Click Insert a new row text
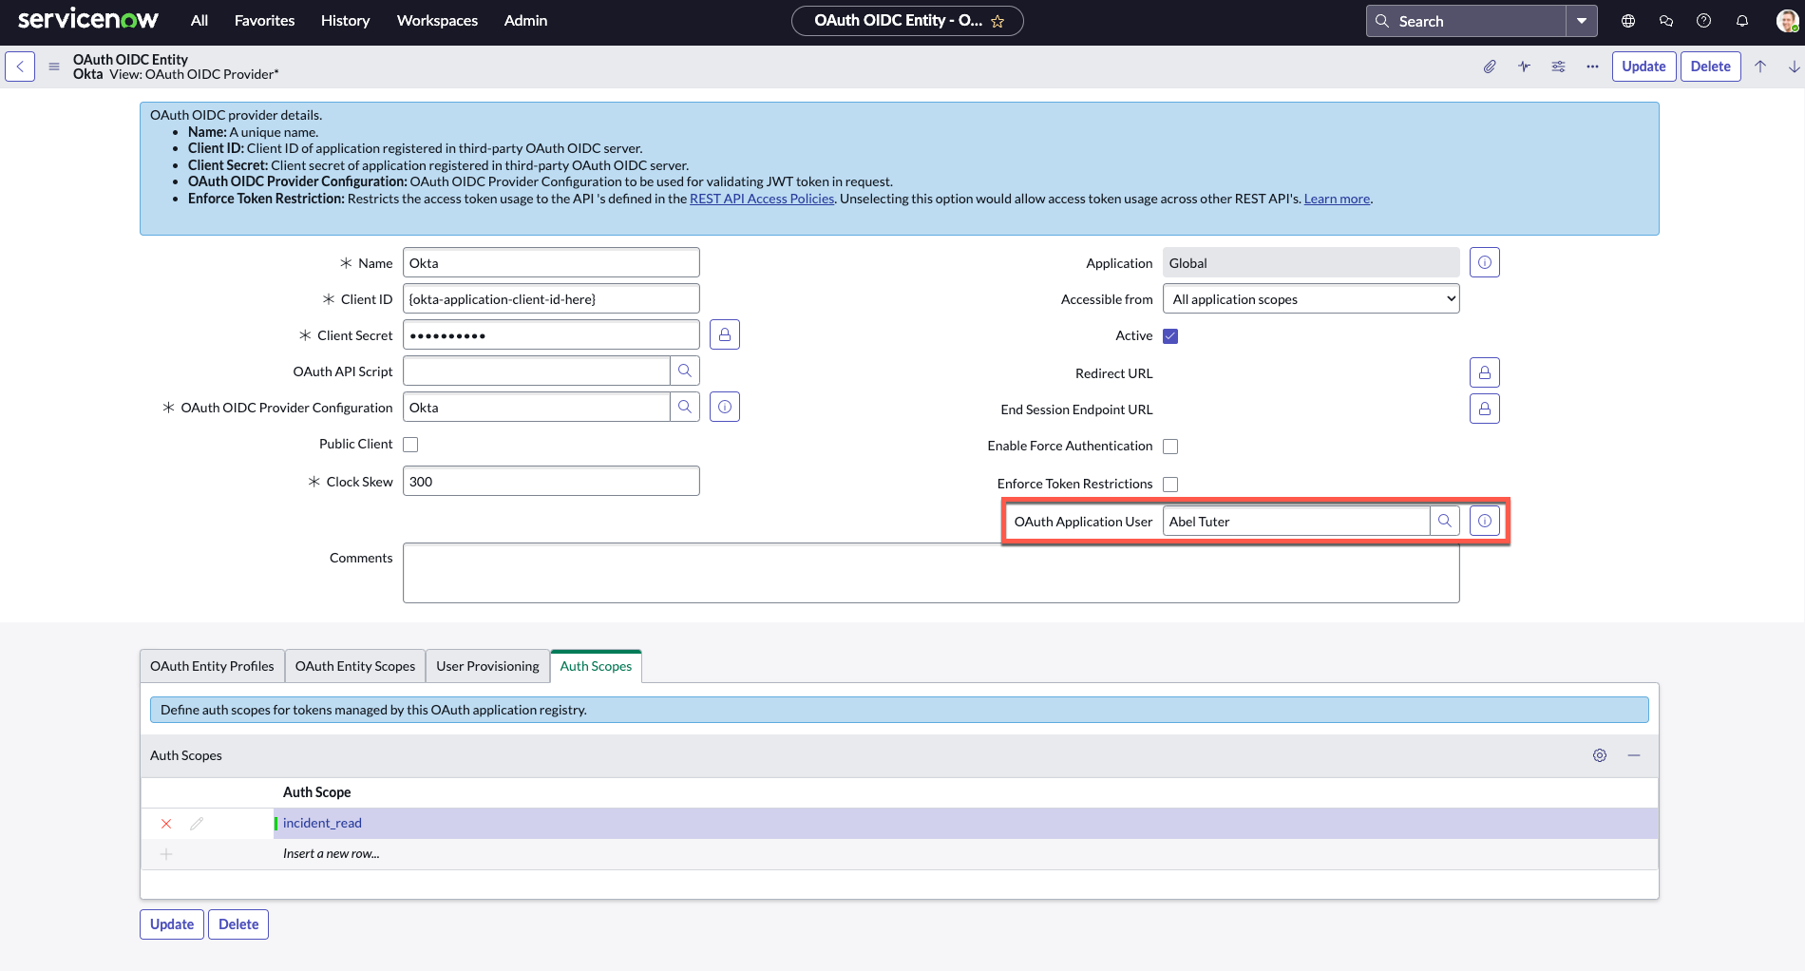Screen dimensions: 1805x971 pos(332,853)
